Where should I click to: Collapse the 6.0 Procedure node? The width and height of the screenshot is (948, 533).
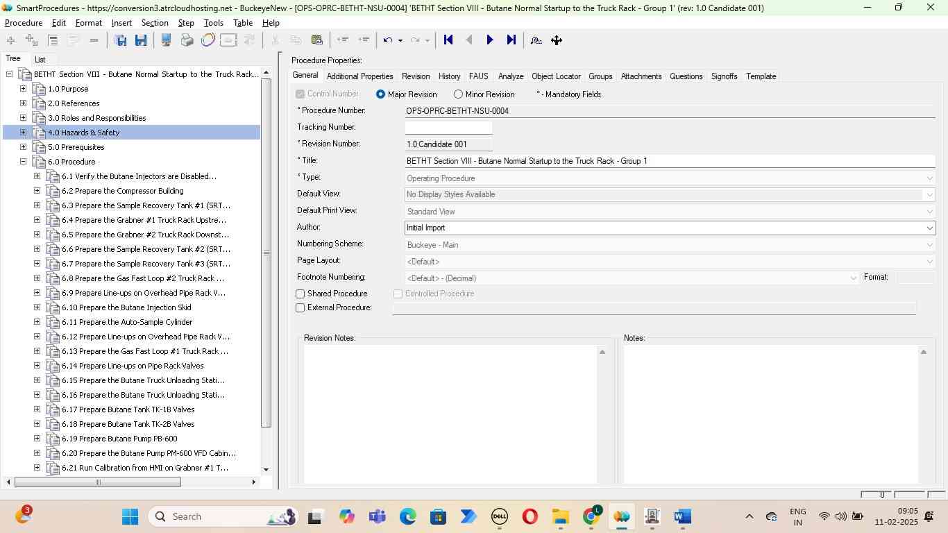(x=23, y=162)
